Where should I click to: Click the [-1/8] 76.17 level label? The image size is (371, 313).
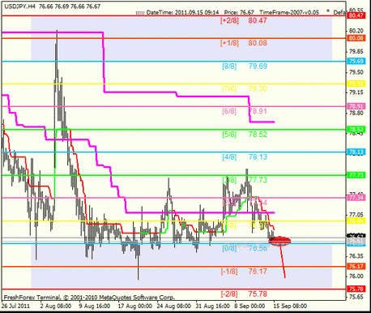point(244,272)
